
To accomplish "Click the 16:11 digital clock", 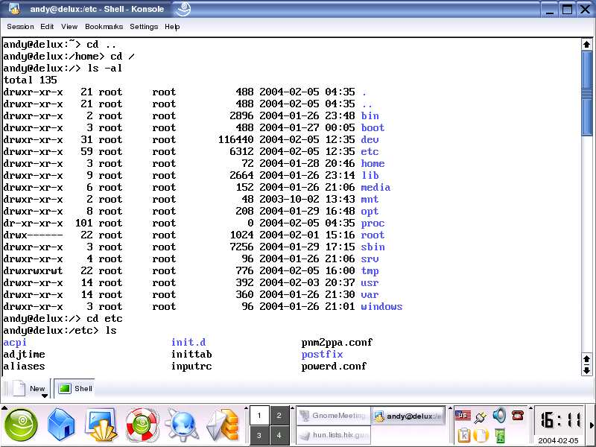I will click(x=560, y=421).
